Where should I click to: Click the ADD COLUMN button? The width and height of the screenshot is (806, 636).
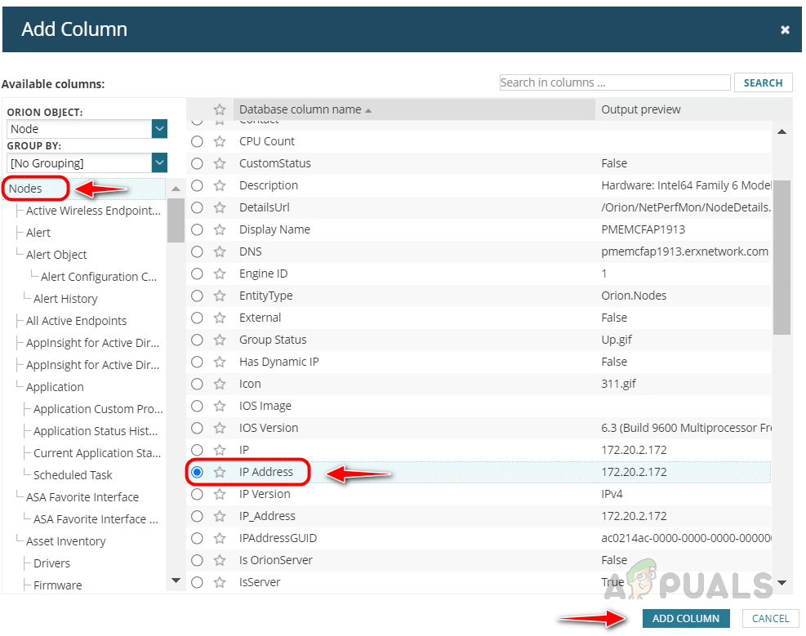click(686, 619)
